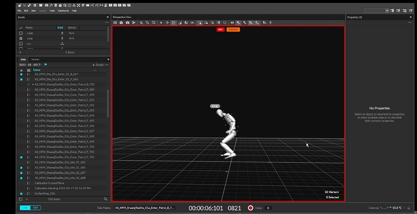
Task: Click the grid layout icon in Perspective View toolbar
Action: coord(115,23)
